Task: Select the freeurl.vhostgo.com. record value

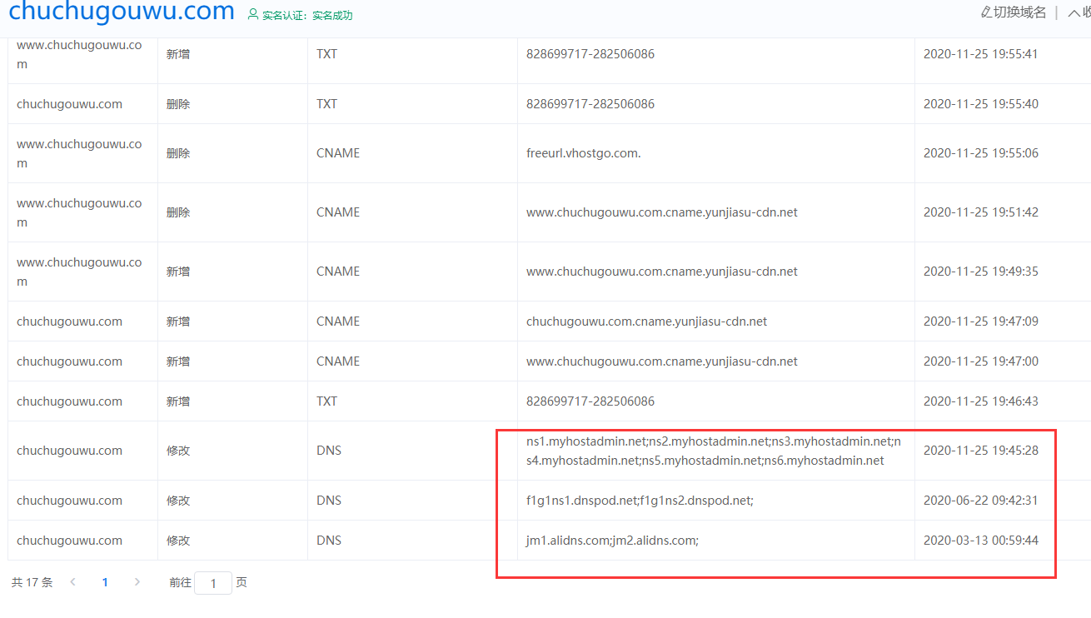Action: (583, 153)
